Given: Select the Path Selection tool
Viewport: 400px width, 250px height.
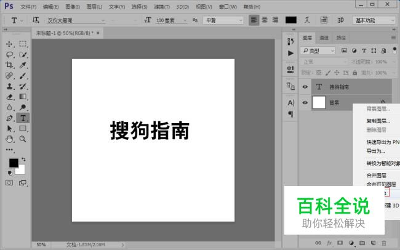Looking at the screenshot, I should point(9,129).
